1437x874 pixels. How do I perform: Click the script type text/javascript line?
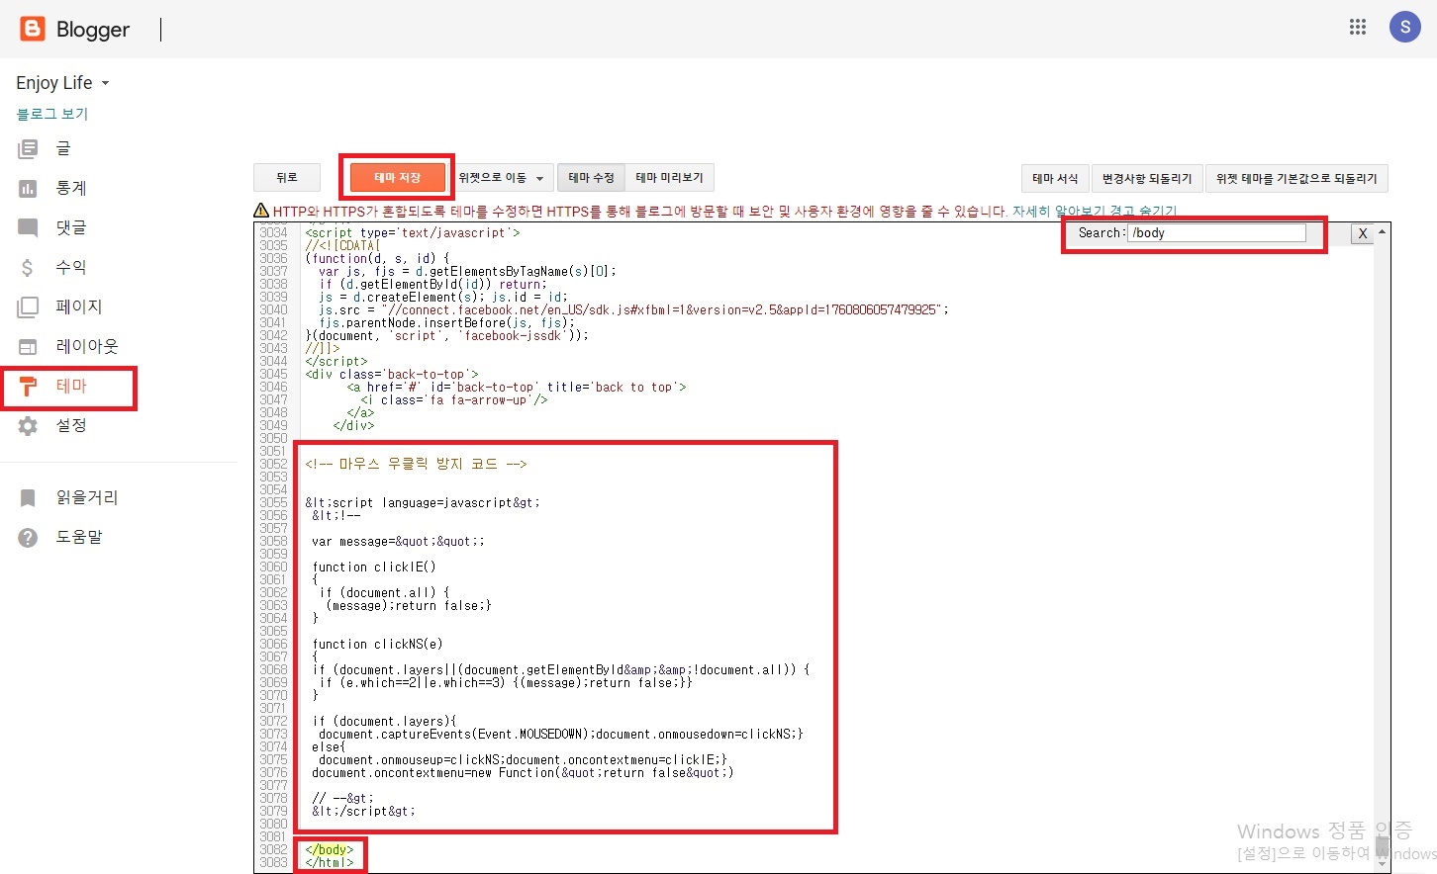413,232
